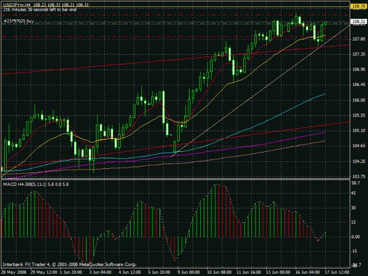Click the 4 Jun 12:00 time label
The width and height of the screenshot is (368, 276).
pyautogui.click(x=130, y=272)
